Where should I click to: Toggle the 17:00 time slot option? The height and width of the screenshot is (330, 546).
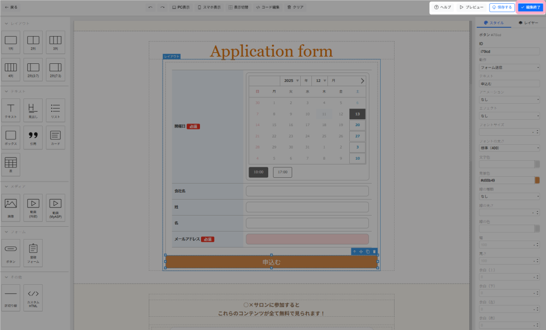(282, 172)
